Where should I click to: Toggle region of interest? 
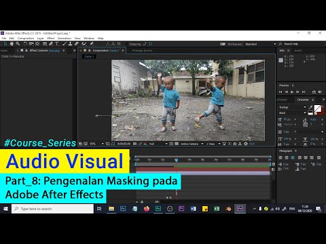(x=171, y=144)
